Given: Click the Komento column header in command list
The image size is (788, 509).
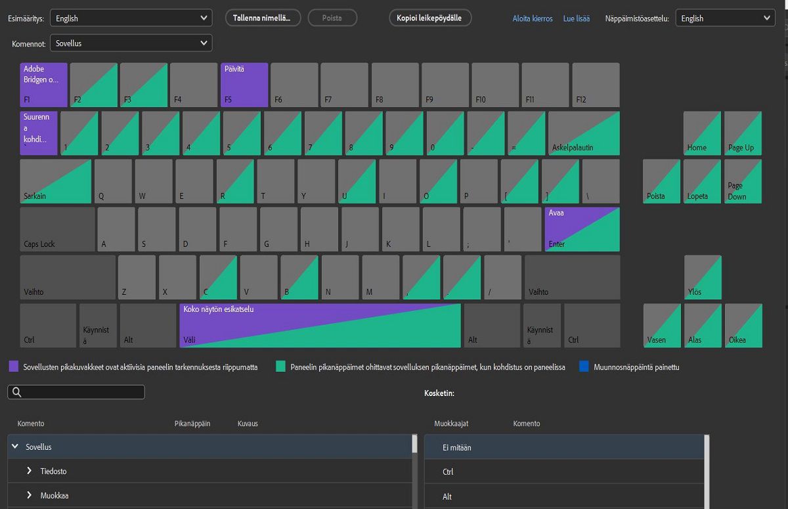Looking at the screenshot, I should coord(31,424).
